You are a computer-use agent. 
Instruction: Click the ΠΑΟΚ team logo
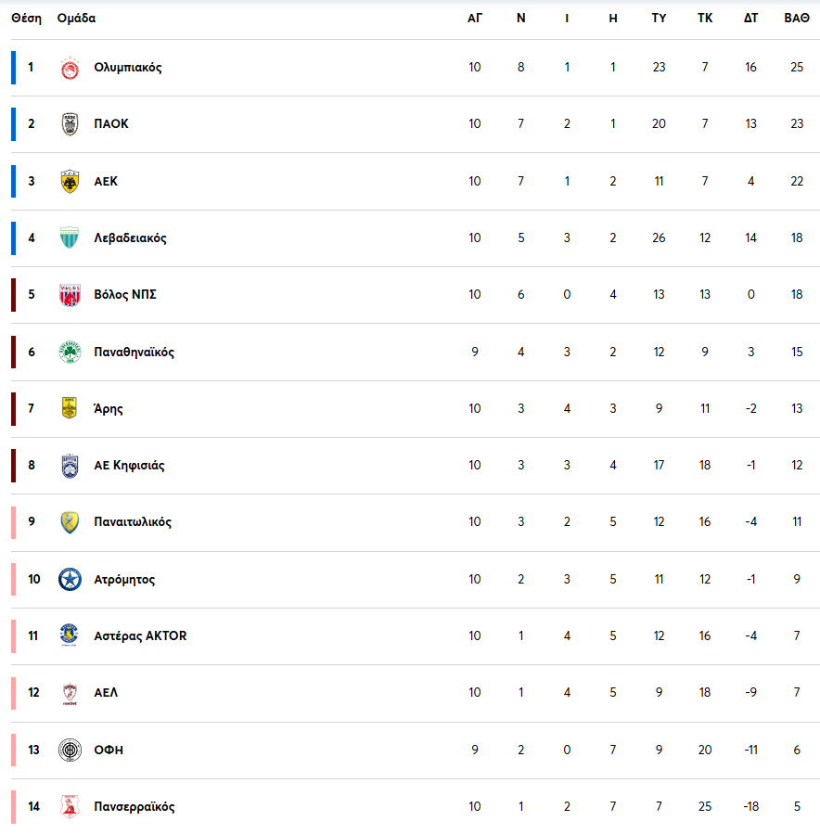click(x=70, y=124)
